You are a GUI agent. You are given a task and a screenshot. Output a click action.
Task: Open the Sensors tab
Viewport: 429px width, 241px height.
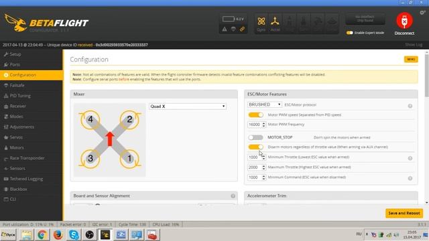[32, 168]
